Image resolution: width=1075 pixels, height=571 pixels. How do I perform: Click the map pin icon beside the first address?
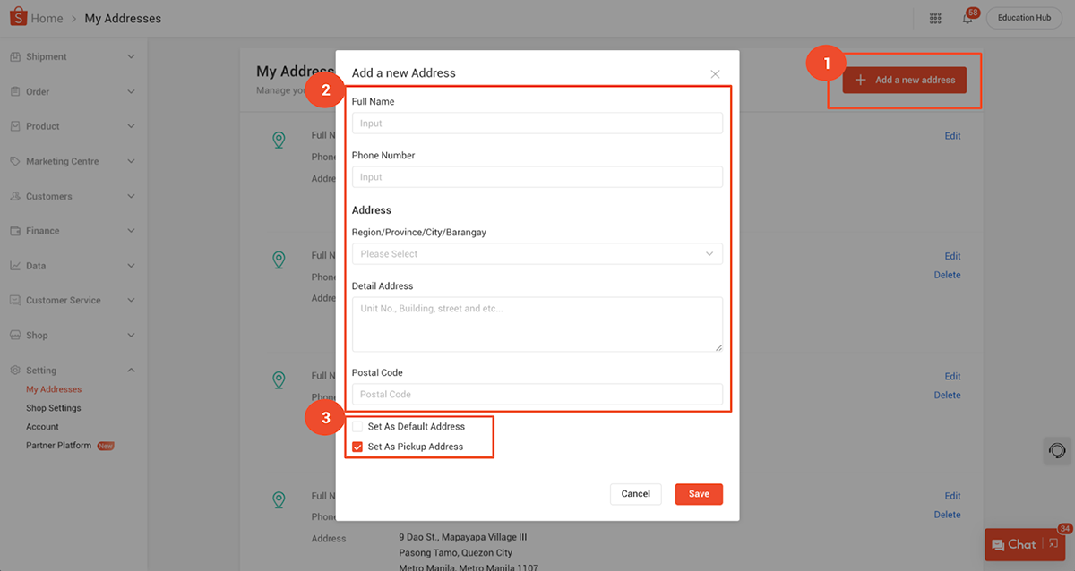[279, 141]
